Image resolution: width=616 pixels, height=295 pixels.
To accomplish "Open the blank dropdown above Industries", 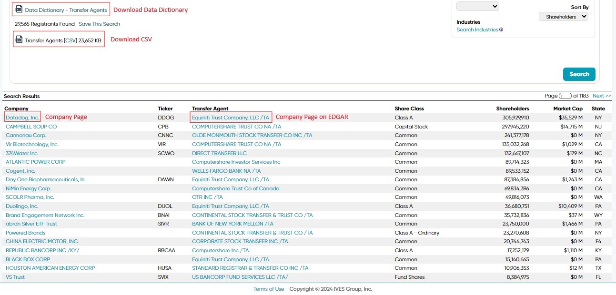I will (x=478, y=6).
